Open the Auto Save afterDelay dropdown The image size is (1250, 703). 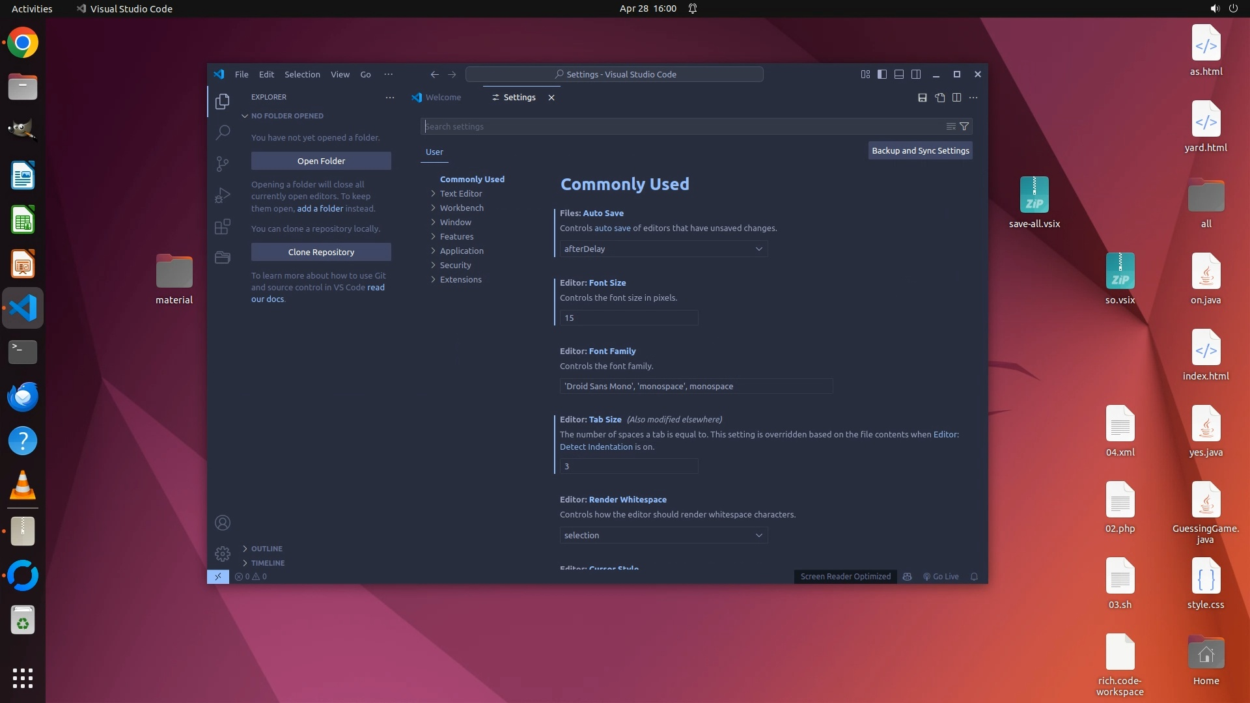coord(663,249)
